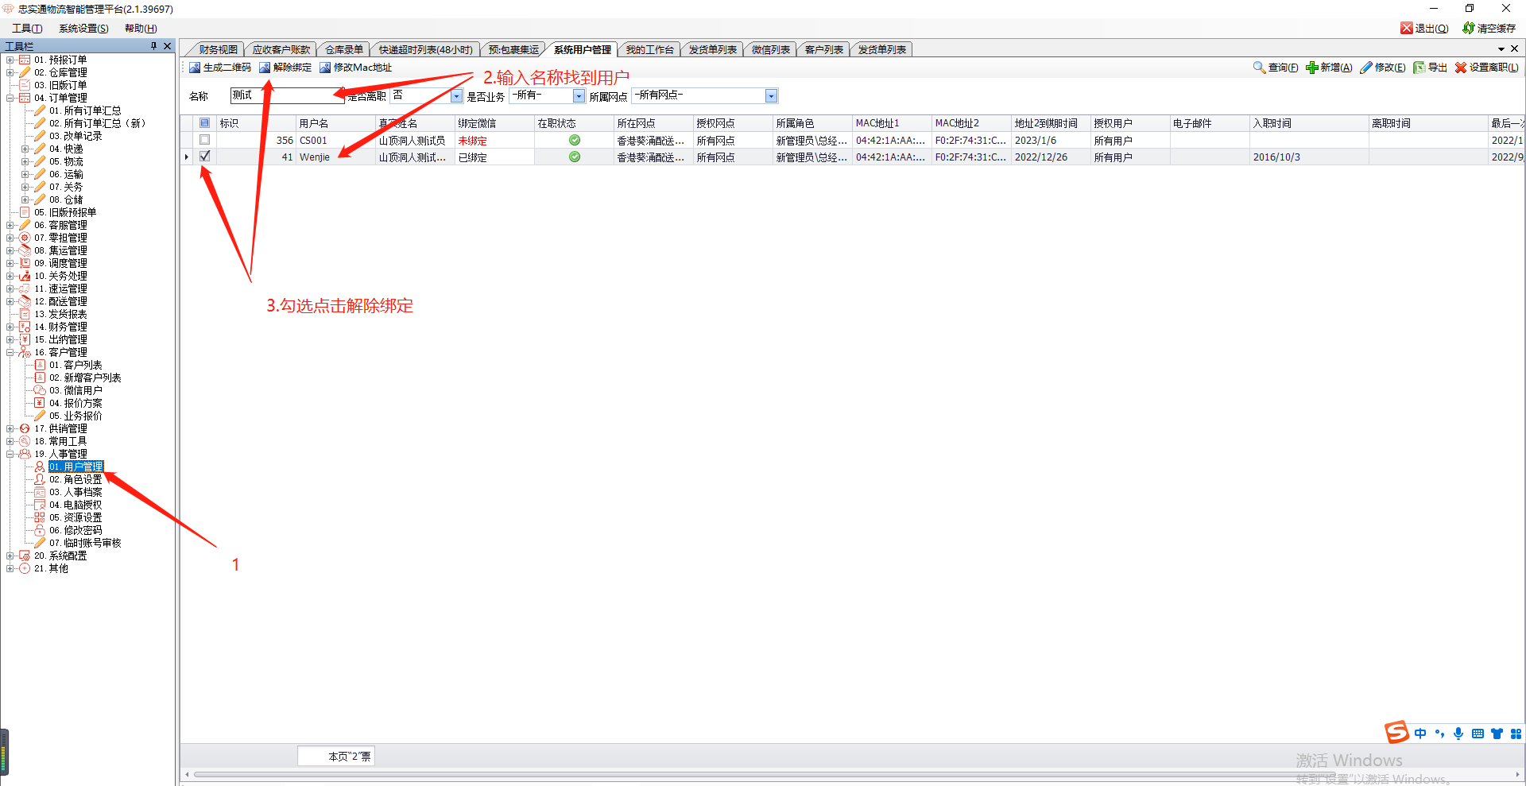The height and width of the screenshot is (786, 1526).
Task: Switch to the 财务视图 tab
Action: tap(218, 49)
